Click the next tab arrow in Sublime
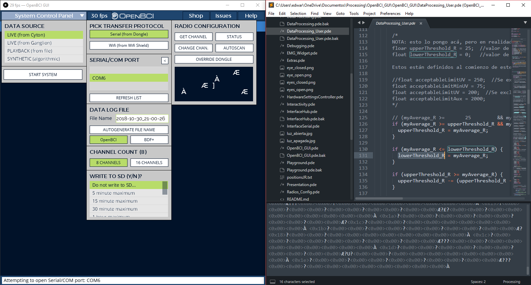The height and width of the screenshot is (285, 531). (x=364, y=23)
